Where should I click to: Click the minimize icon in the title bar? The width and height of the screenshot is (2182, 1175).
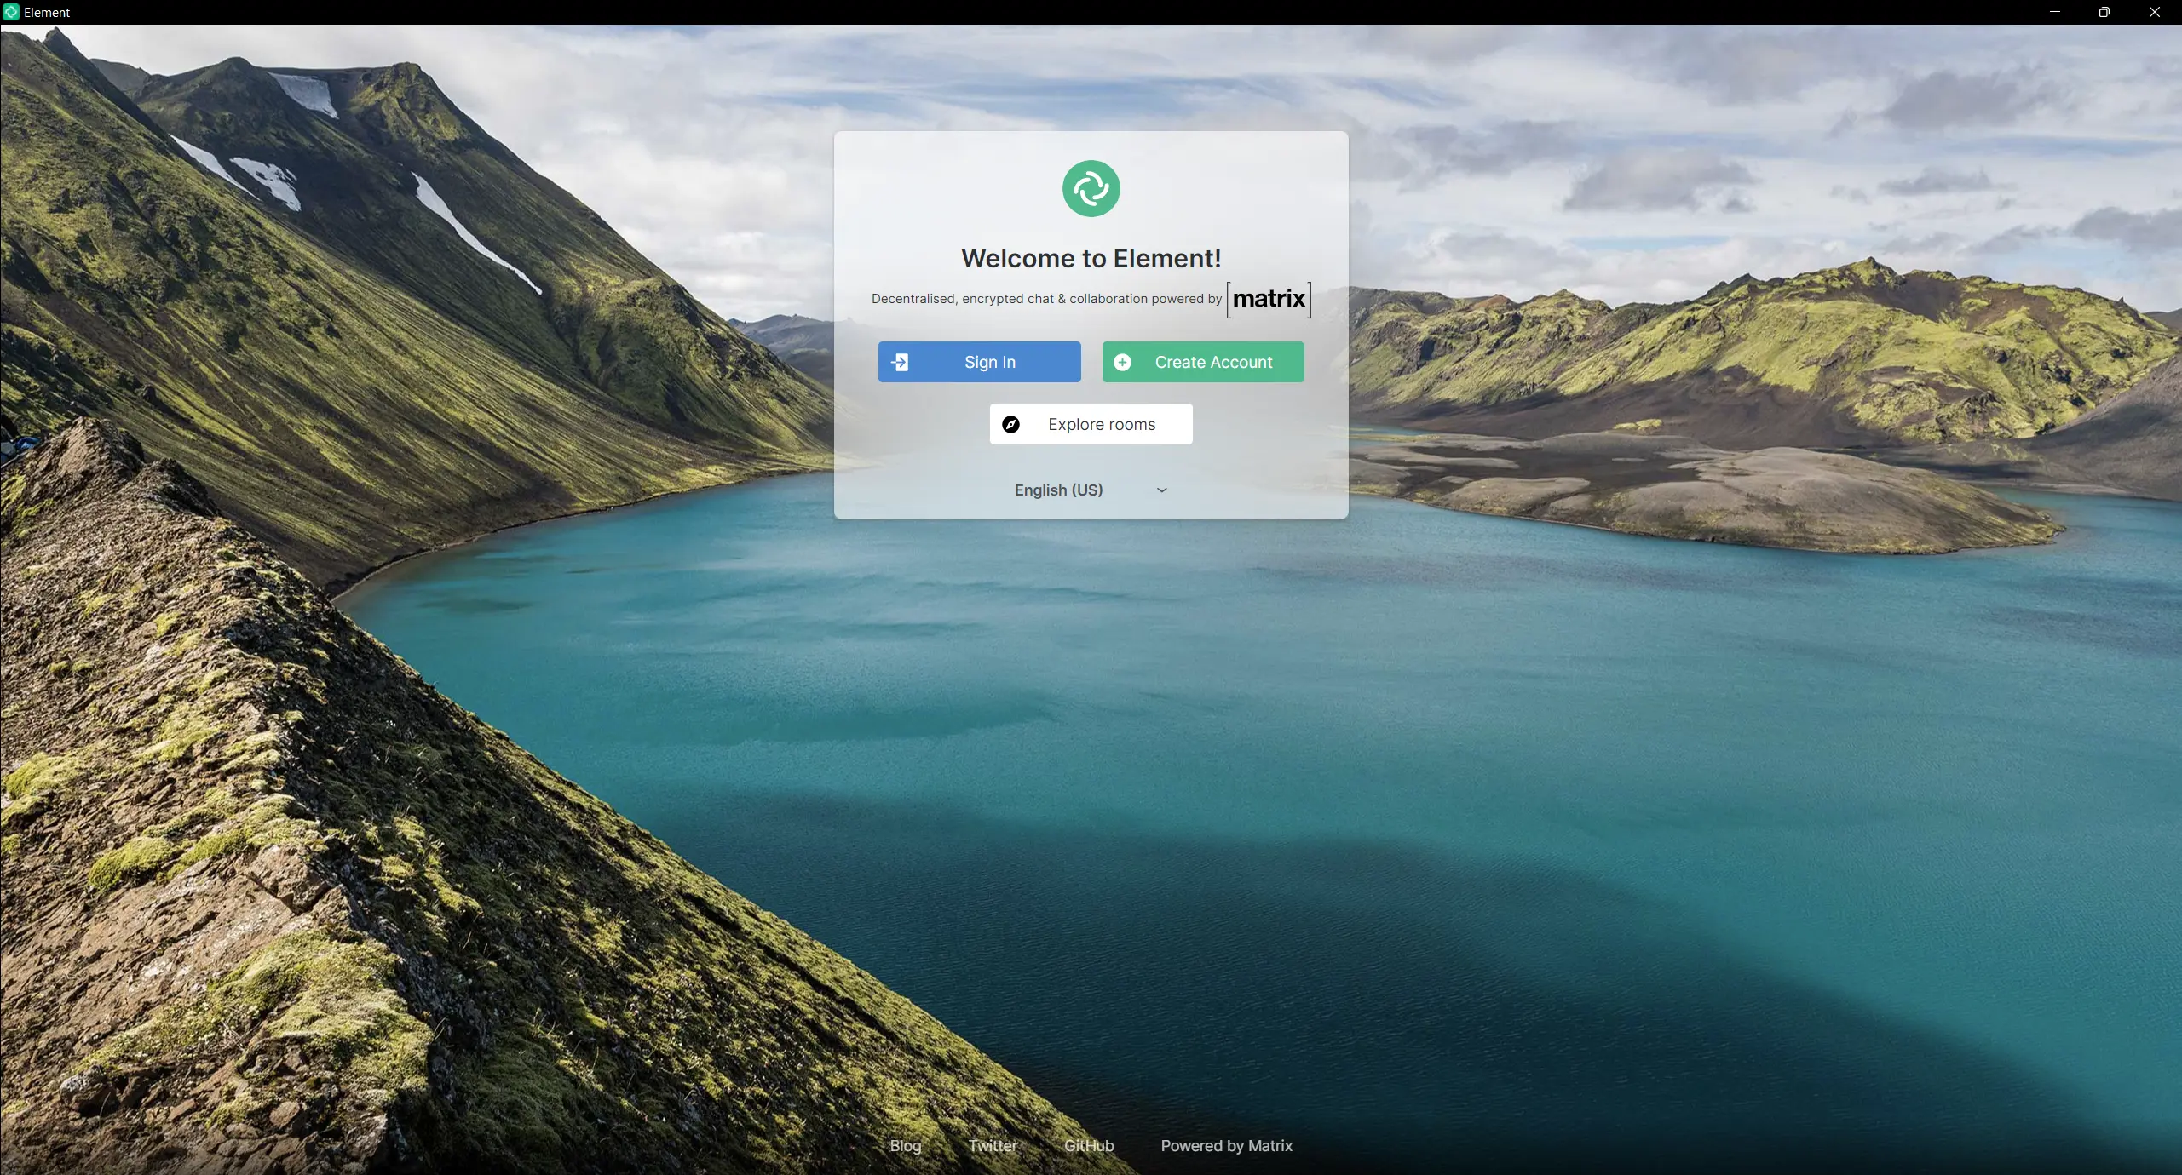(2053, 12)
